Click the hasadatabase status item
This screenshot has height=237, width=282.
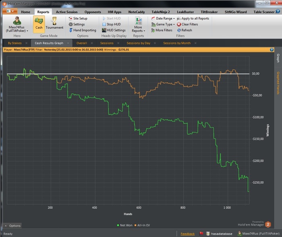click(x=219, y=234)
